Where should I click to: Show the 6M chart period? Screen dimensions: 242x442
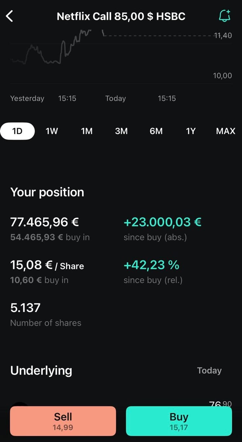coord(156,131)
